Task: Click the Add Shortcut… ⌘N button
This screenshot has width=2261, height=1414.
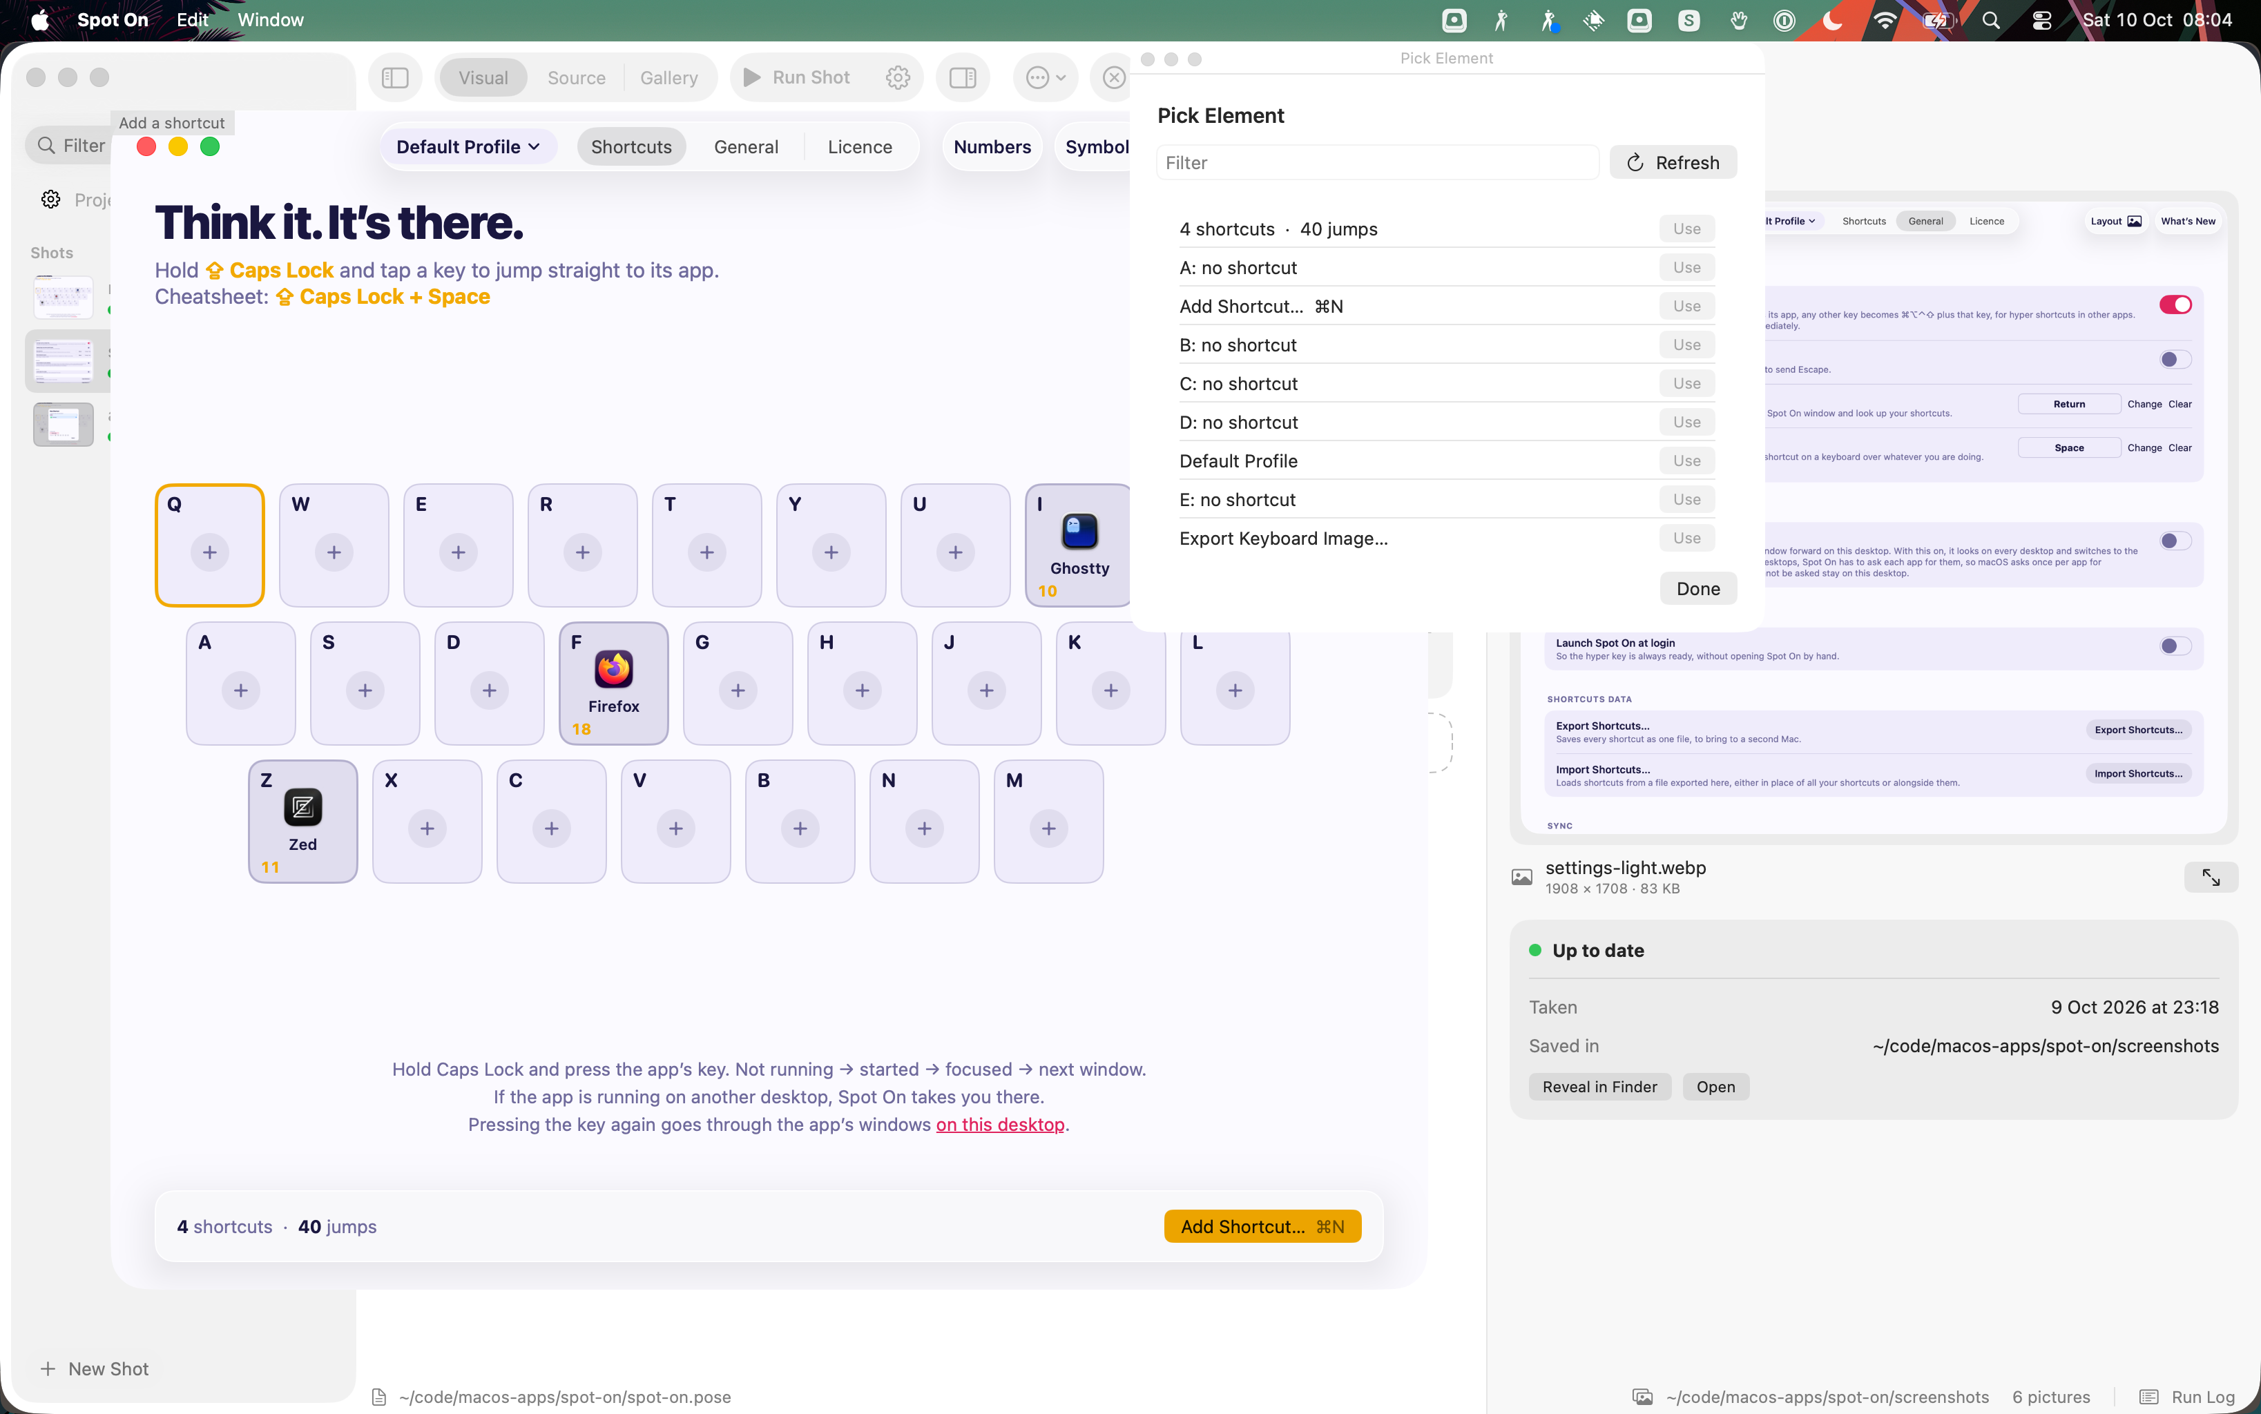Action: (x=1262, y=1227)
